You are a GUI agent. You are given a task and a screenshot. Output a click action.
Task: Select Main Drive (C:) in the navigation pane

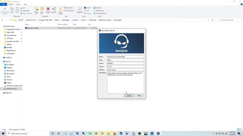pyautogui.click(x=11, y=89)
